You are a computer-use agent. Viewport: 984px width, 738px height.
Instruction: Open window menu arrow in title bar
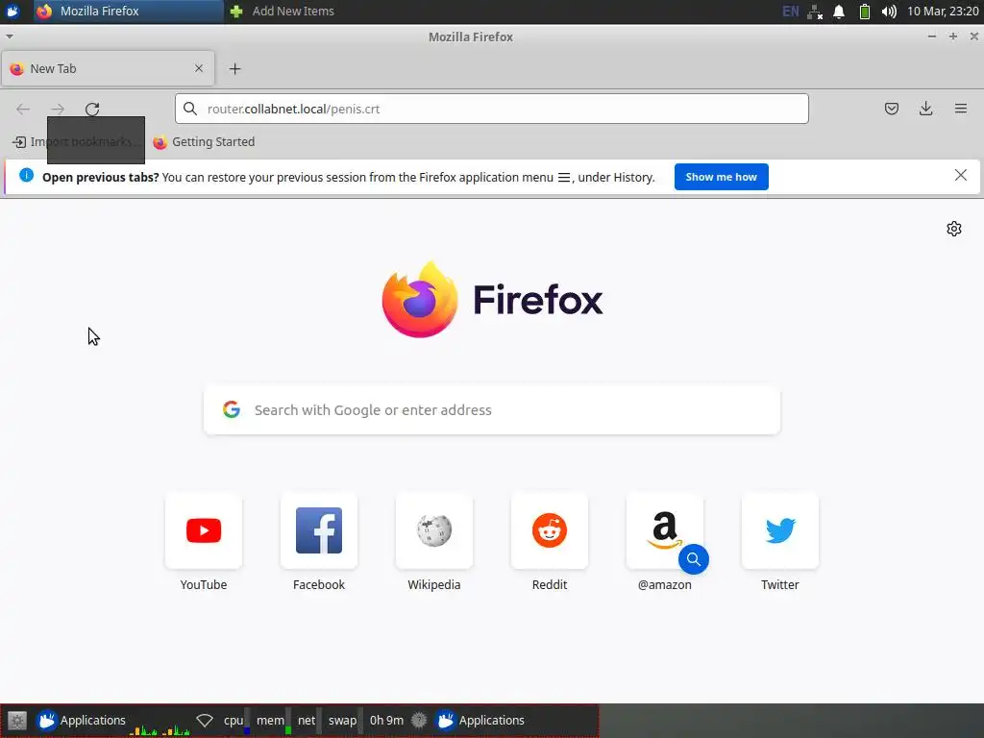10,37
